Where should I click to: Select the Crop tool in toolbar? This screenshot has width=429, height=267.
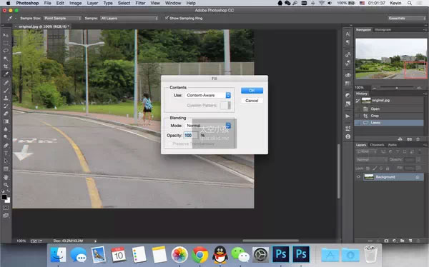tap(6, 66)
